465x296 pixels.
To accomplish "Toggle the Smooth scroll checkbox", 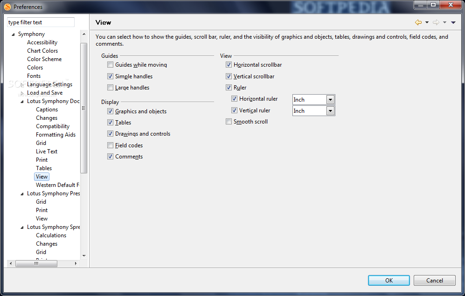I will pyautogui.click(x=229, y=122).
